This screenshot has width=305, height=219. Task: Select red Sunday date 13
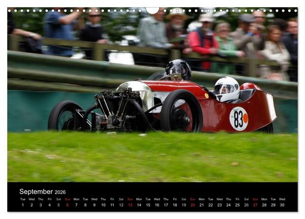[130, 205]
